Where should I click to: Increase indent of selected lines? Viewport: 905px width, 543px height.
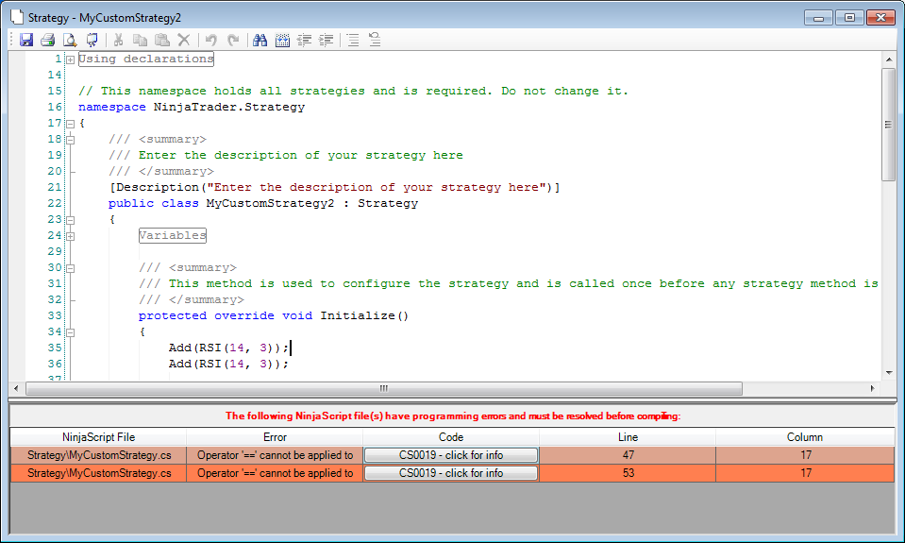pyautogui.click(x=327, y=40)
